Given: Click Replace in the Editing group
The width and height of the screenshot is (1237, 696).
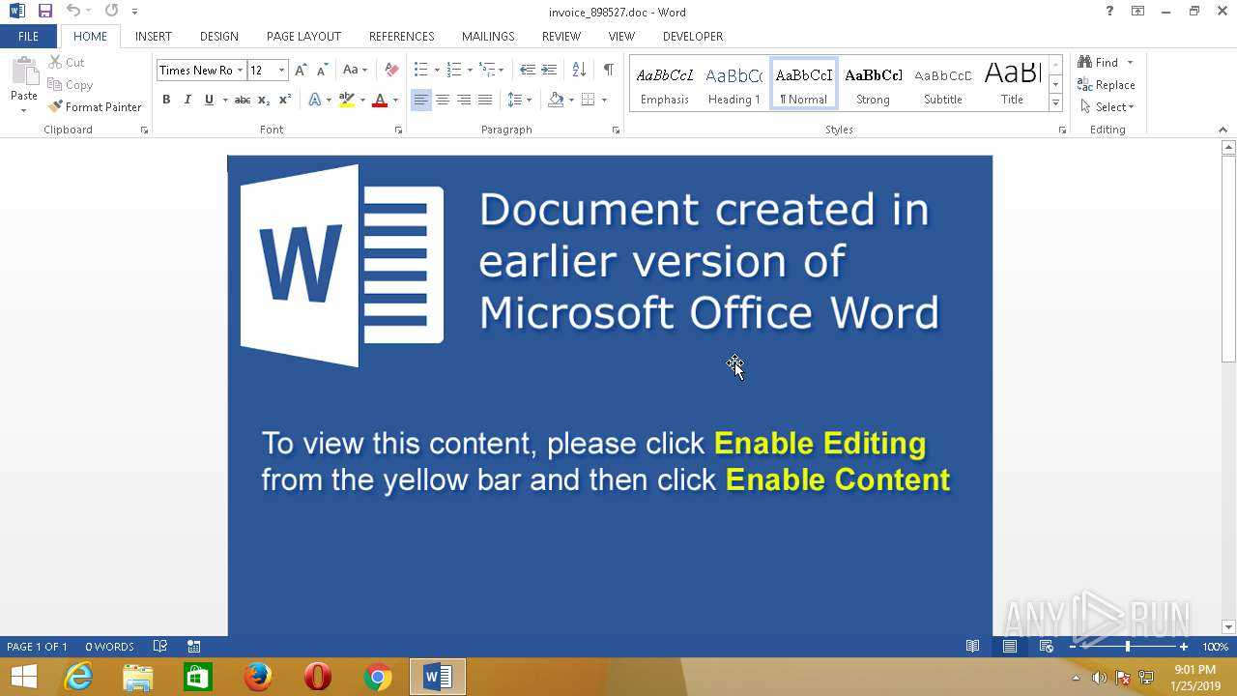Looking at the screenshot, I should point(1107,85).
